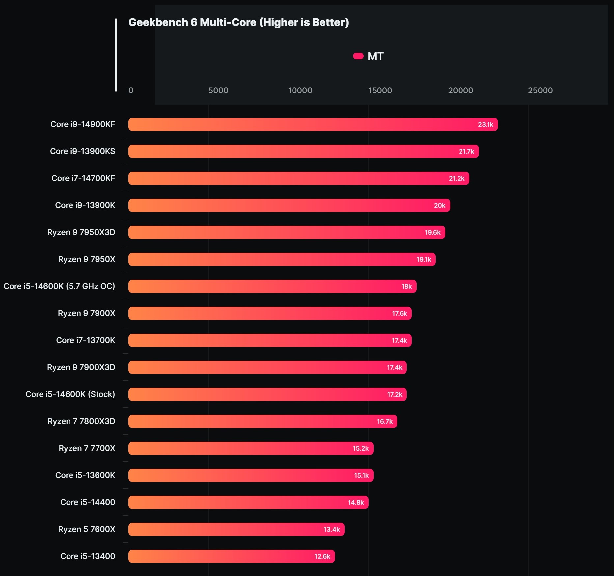The image size is (614, 576).
Task: Click the Core i9-14900KF bar
Action: [x=313, y=124]
